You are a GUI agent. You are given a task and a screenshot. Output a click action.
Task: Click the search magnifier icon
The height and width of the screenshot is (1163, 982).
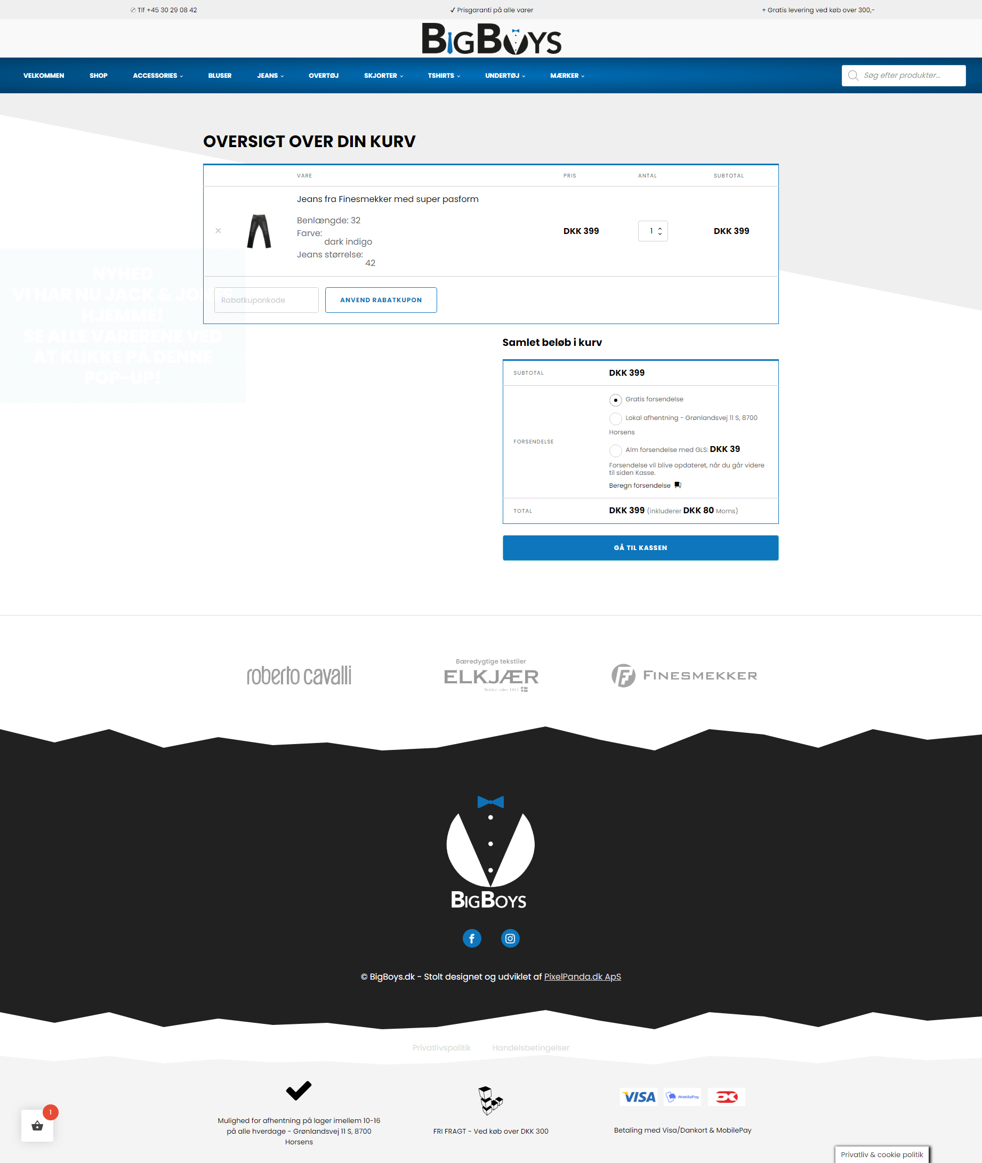[x=853, y=76]
